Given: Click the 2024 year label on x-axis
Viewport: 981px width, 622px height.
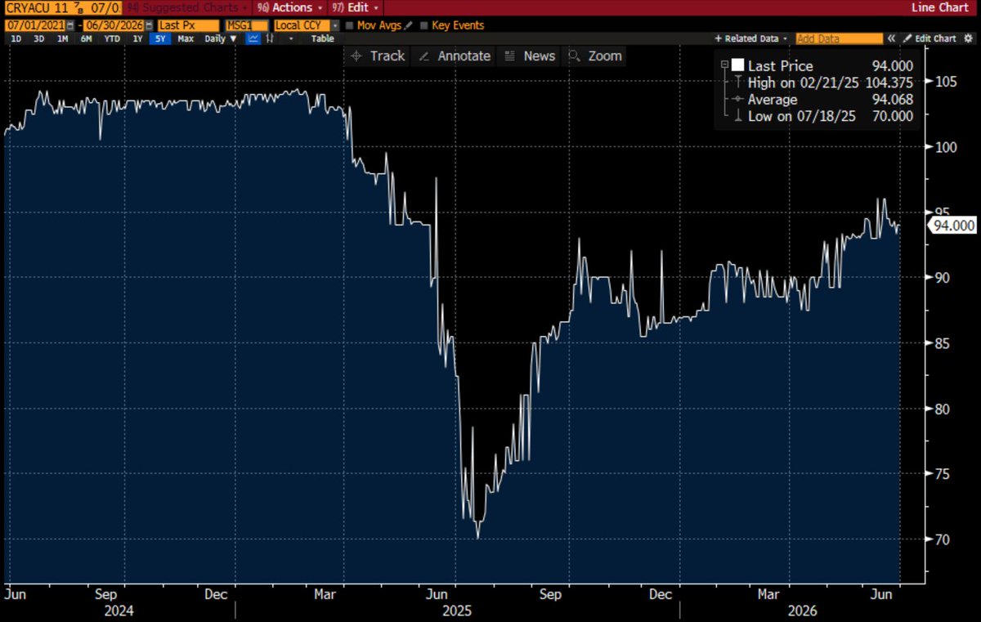Looking at the screenshot, I should click(119, 611).
